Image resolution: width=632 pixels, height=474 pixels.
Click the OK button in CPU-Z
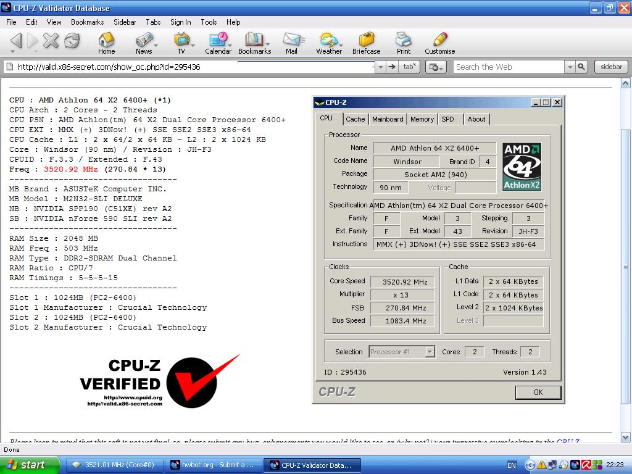(538, 392)
